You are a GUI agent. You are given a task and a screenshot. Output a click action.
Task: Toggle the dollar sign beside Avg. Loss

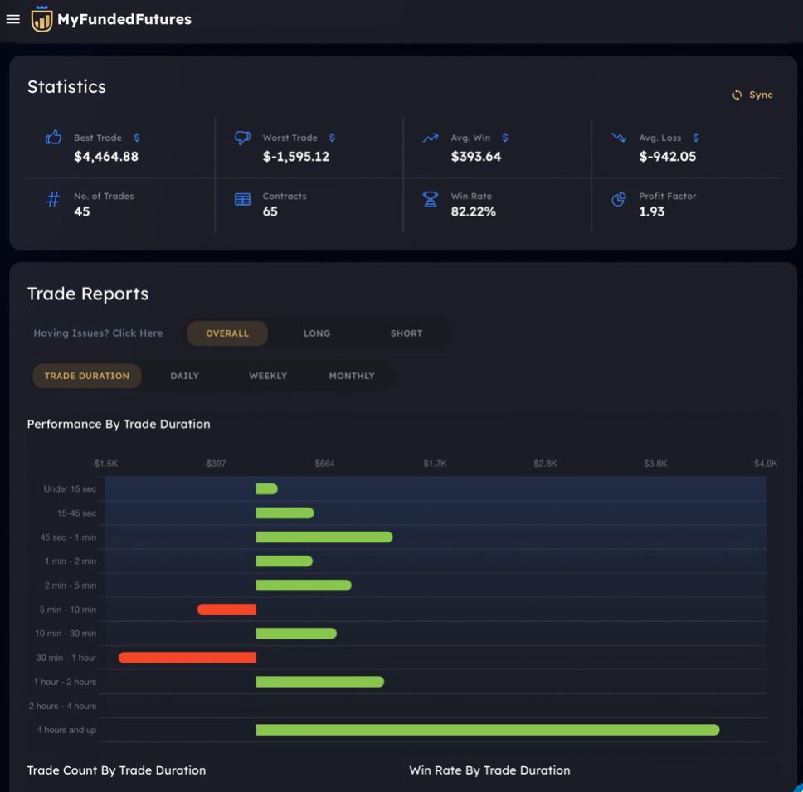pos(695,138)
